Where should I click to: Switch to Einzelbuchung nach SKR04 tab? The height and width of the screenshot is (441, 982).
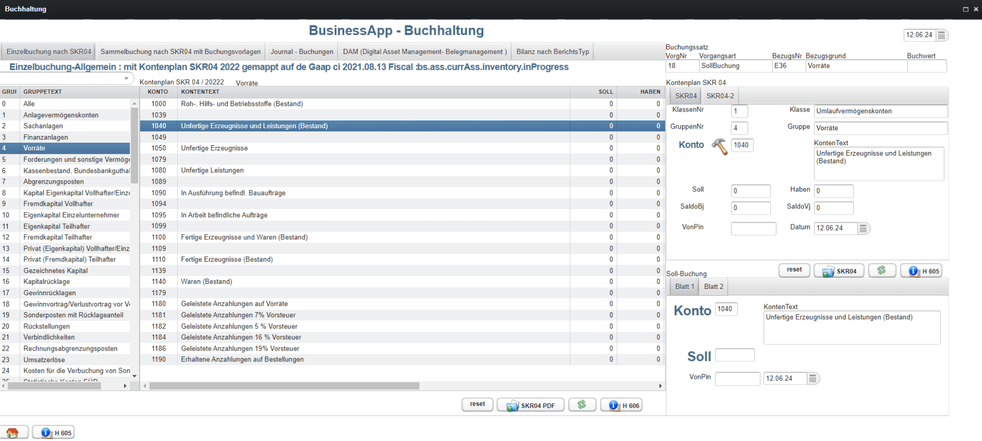(x=49, y=52)
